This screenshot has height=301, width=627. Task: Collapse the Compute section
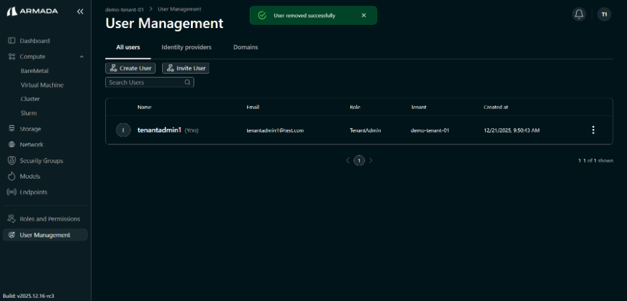click(x=82, y=57)
